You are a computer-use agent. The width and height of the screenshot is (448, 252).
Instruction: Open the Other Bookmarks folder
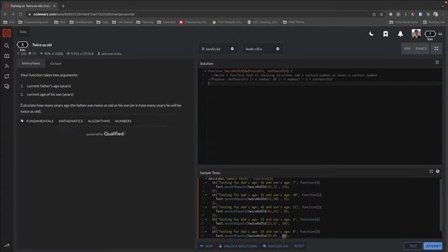coord(403,22)
